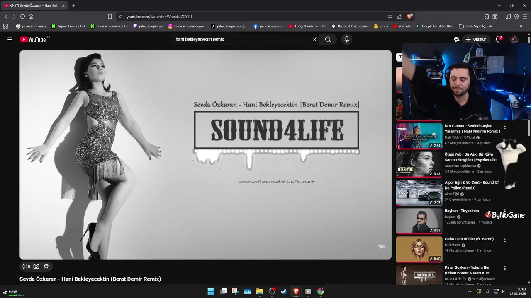Screen dimensions: 531x298
Task: Open YouTube notifications bell
Action: tap(499, 39)
